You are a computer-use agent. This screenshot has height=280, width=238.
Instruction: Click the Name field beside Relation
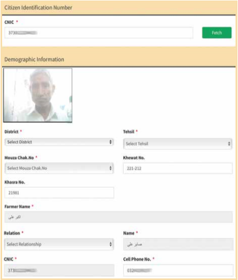(178, 244)
